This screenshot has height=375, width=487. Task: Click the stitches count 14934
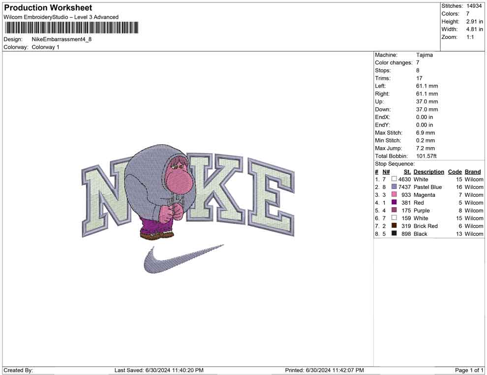tap(474, 6)
